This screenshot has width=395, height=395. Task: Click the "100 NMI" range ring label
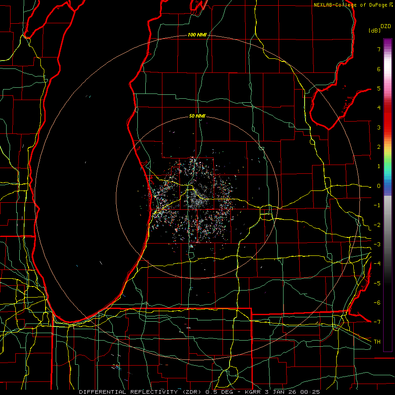197,35
